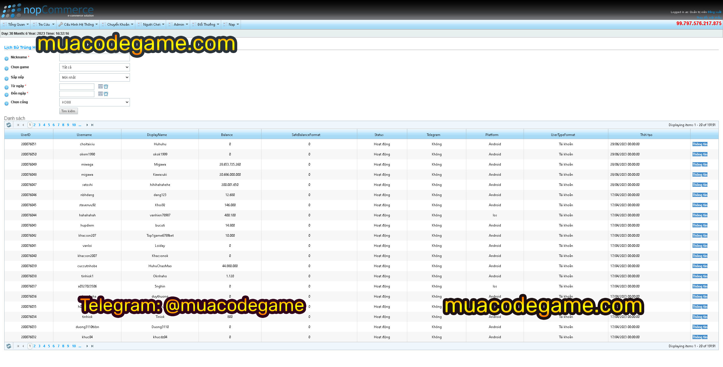
Task: Click the Từ ngày date field
Action: point(77,87)
